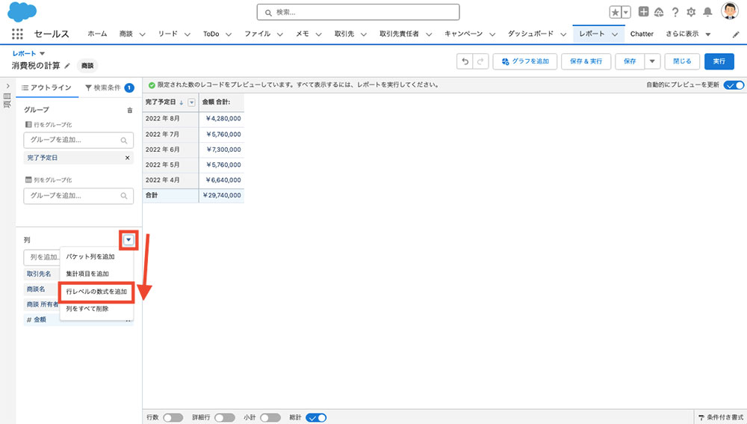Open the user profile avatar
This screenshot has width=747, height=424.
click(729, 11)
